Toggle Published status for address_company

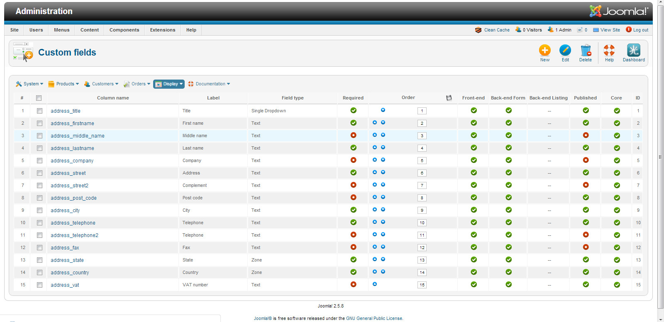coord(586,160)
